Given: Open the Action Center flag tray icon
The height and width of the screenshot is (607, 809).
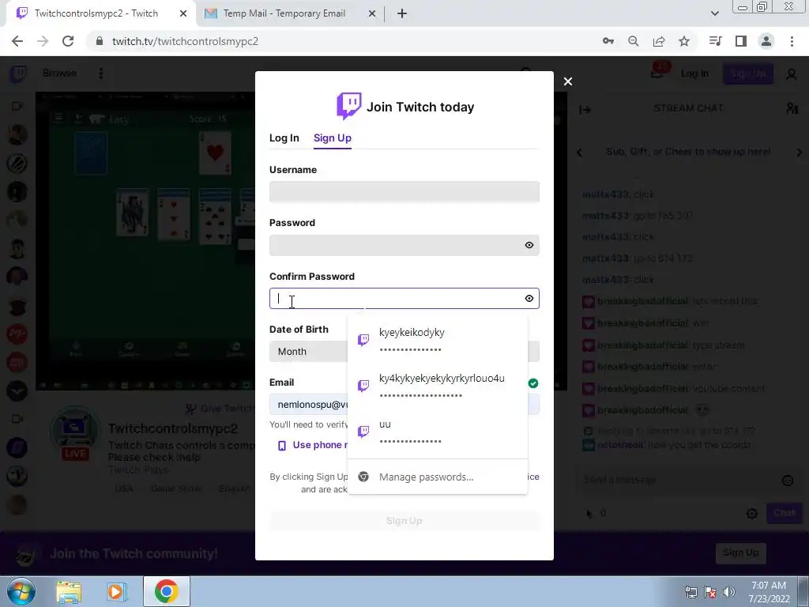Looking at the screenshot, I should tap(710, 592).
